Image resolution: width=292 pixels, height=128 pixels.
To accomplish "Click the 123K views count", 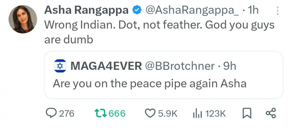I will click(215, 113).
